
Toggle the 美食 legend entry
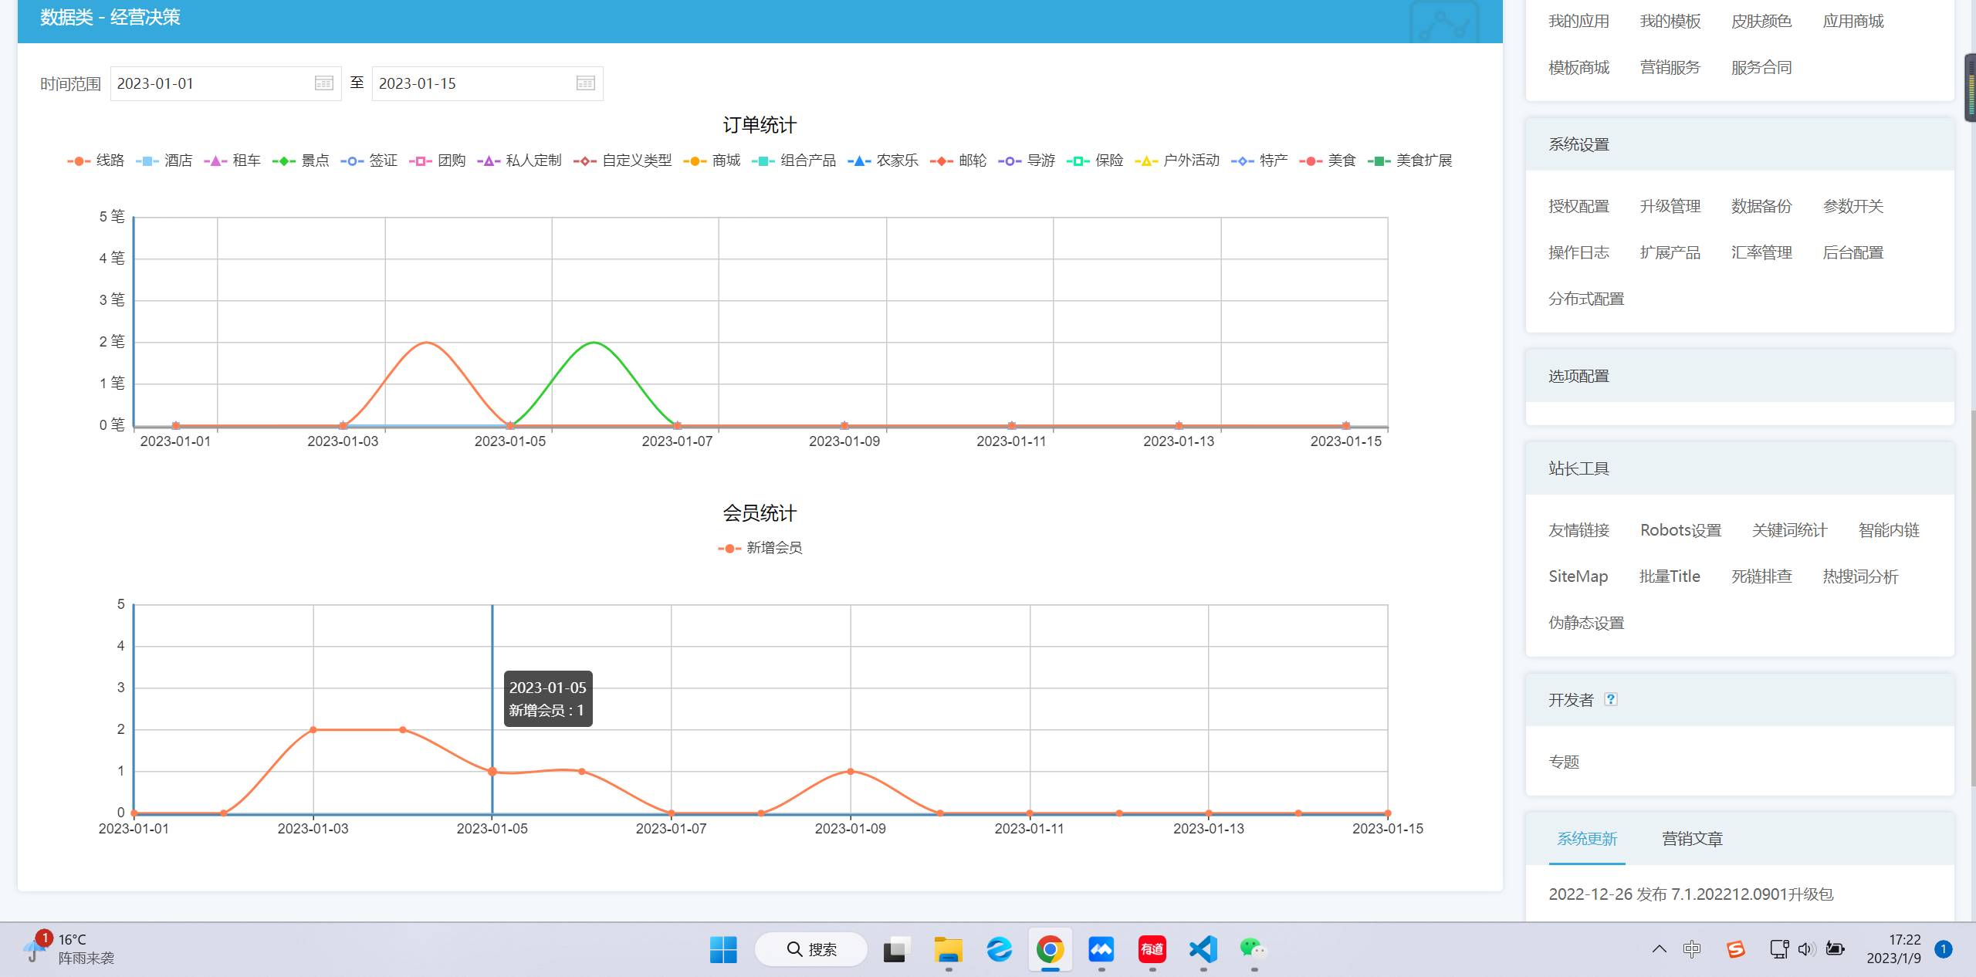coord(1328,161)
